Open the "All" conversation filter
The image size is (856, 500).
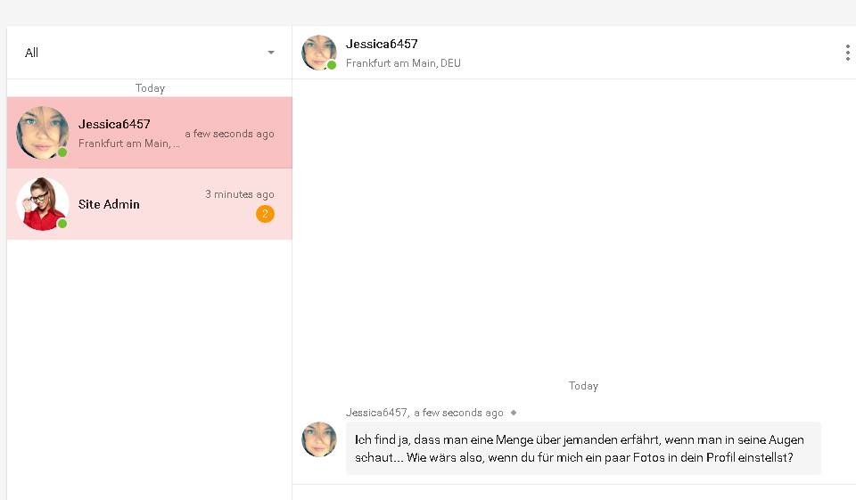click(x=32, y=53)
